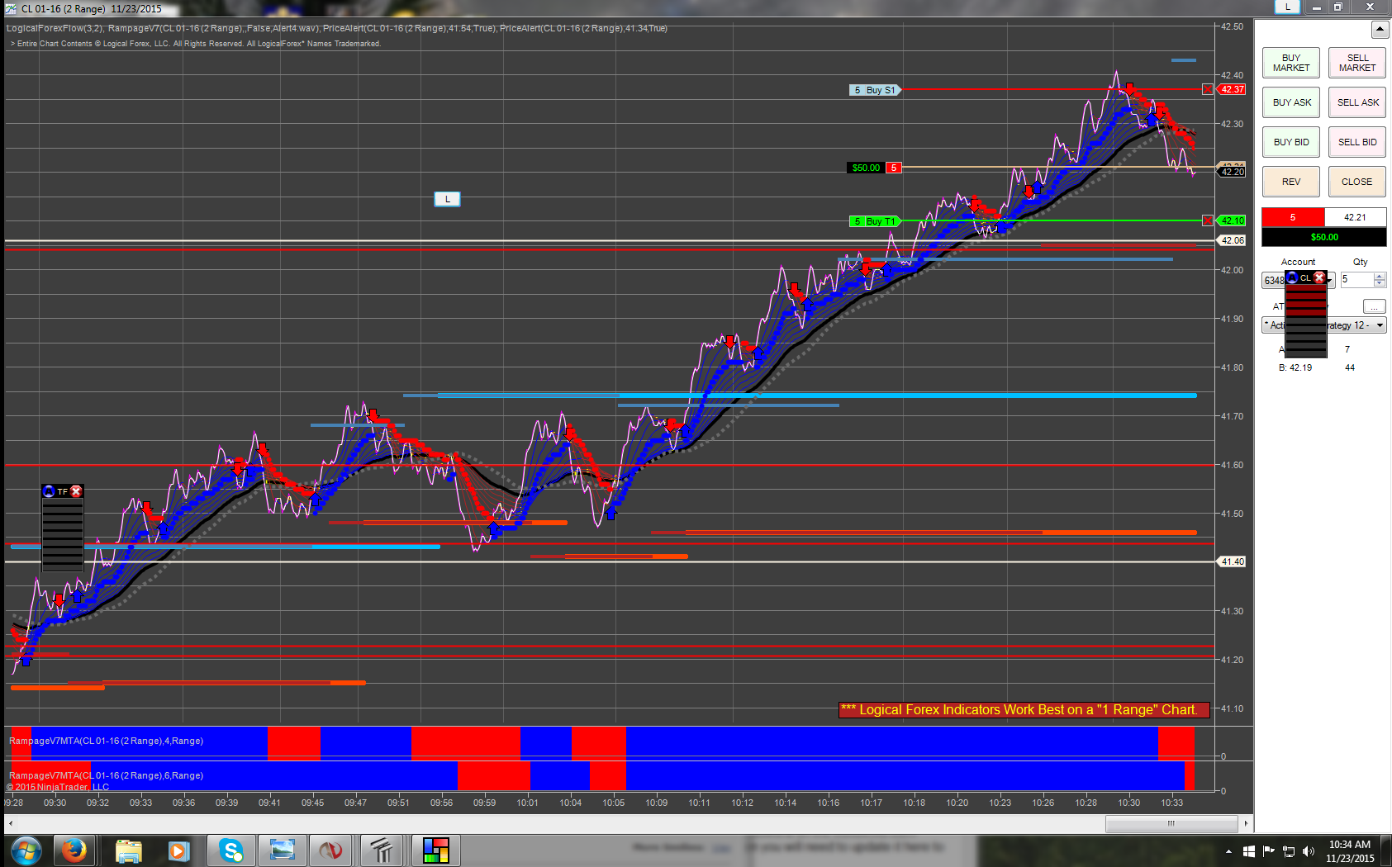Click the Logical Forex 1 Range chart notice
Image resolution: width=1392 pixels, height=867 pixels.
[1024, 710]
